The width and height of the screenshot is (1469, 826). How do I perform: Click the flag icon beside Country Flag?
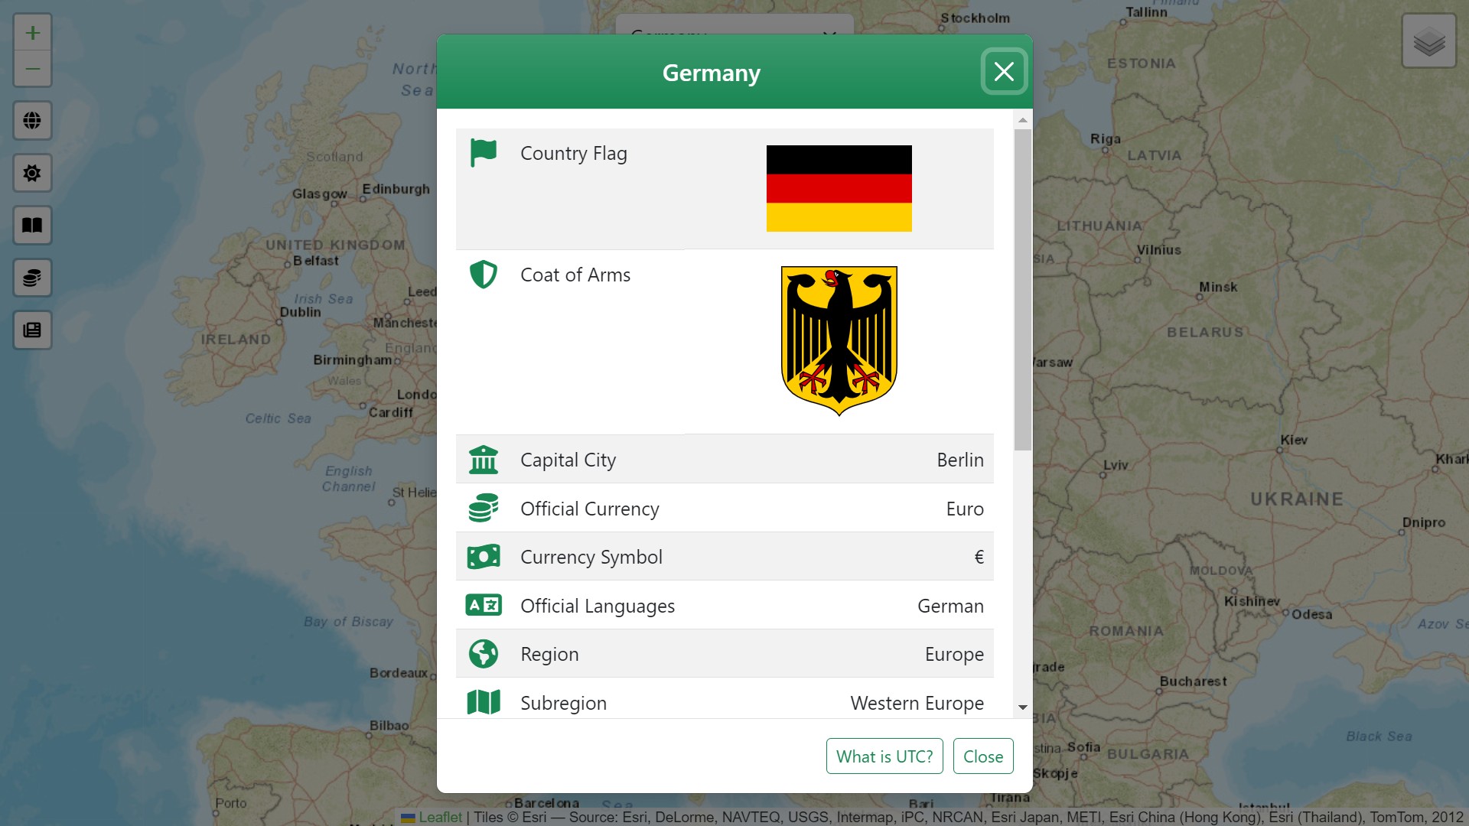click(483, 152)
